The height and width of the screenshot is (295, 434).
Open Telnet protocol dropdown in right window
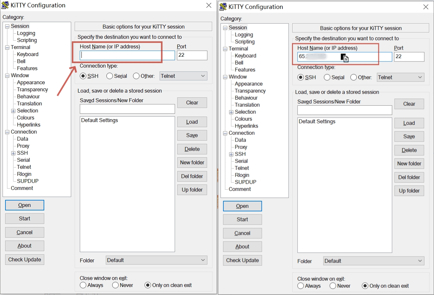coord(401,77)
